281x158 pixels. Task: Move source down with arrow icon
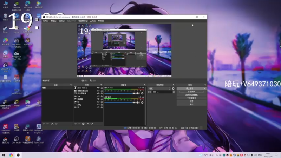tap(92, 124)
